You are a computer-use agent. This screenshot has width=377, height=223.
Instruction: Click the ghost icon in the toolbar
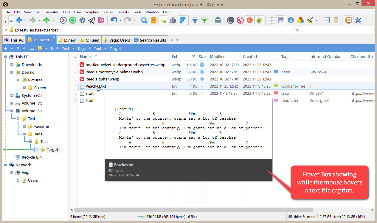(218, 20)
